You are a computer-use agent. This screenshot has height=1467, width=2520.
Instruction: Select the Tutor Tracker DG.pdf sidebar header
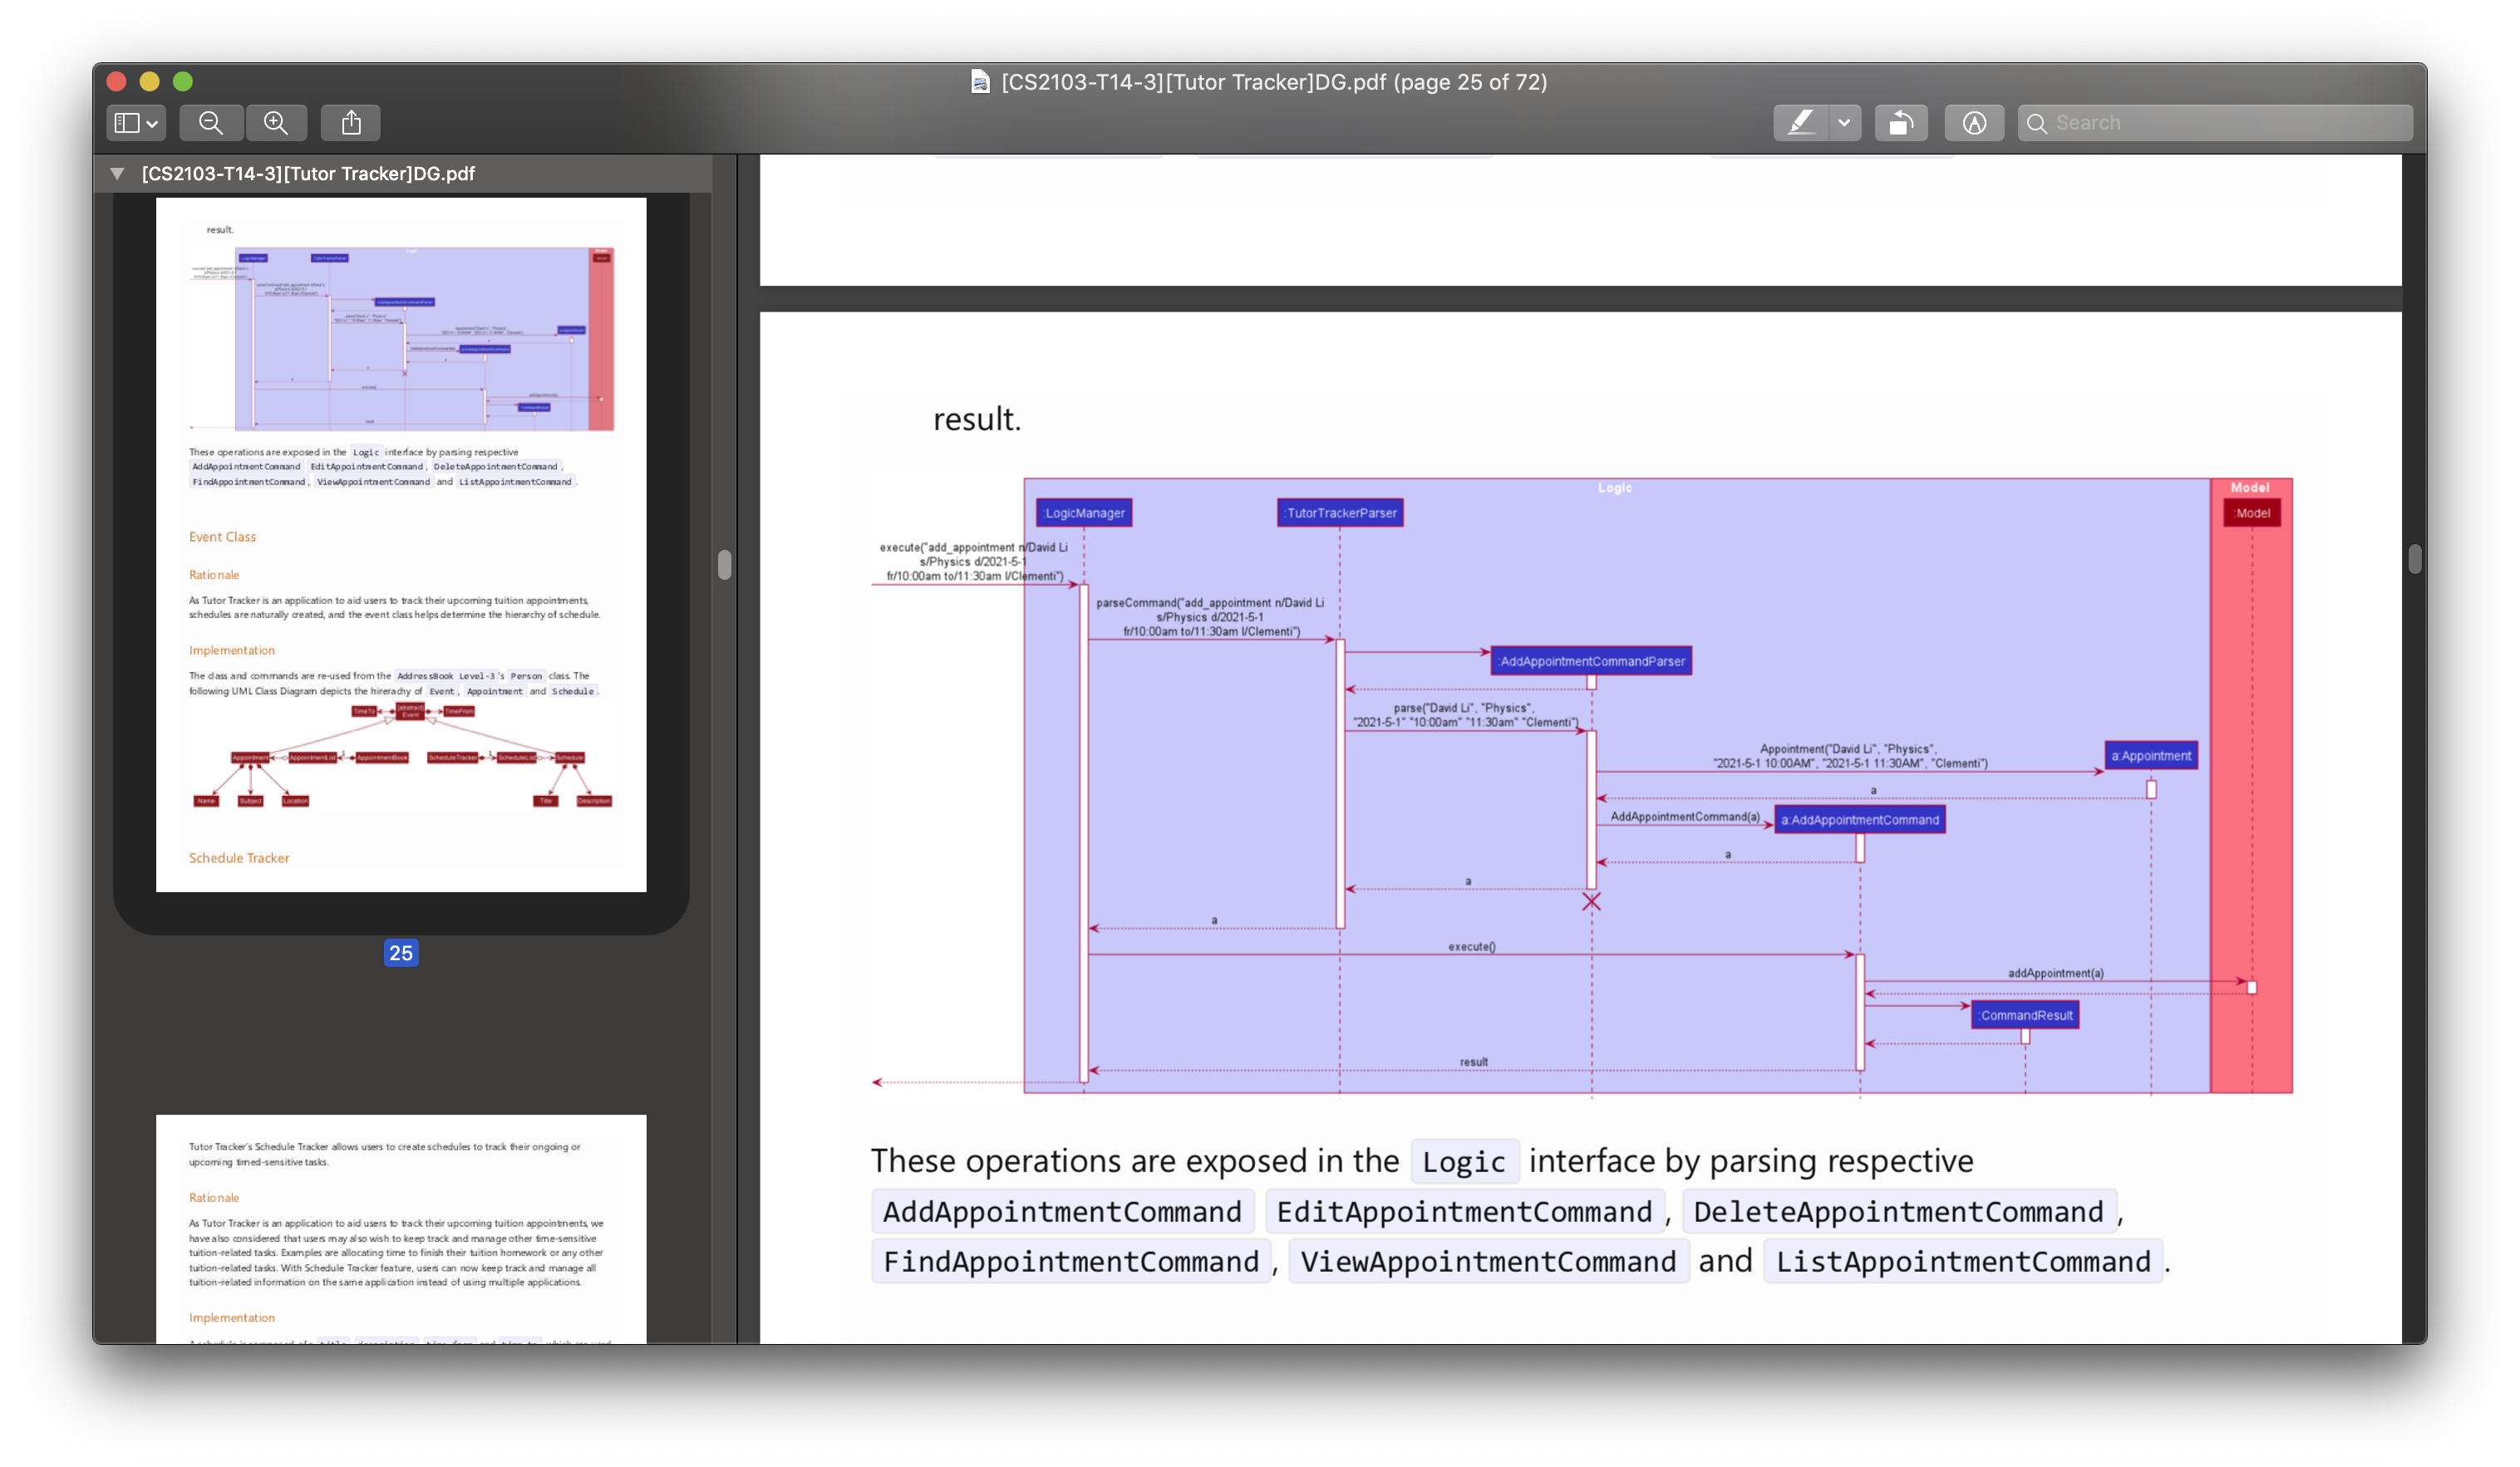coord(308,174)
